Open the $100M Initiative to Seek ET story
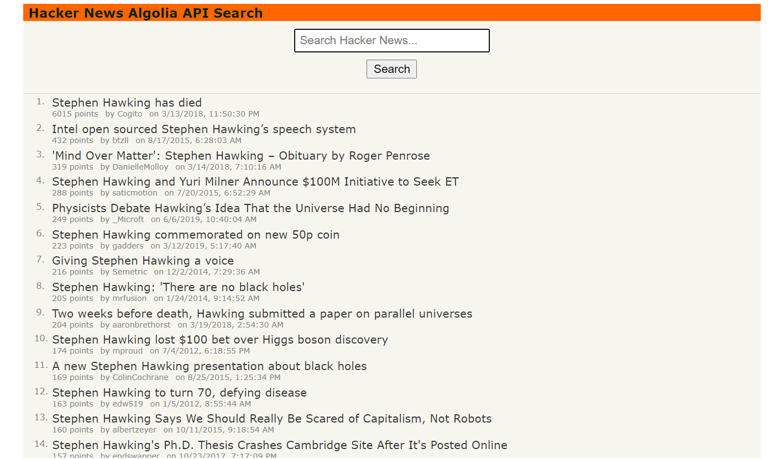 pos(255,182)
